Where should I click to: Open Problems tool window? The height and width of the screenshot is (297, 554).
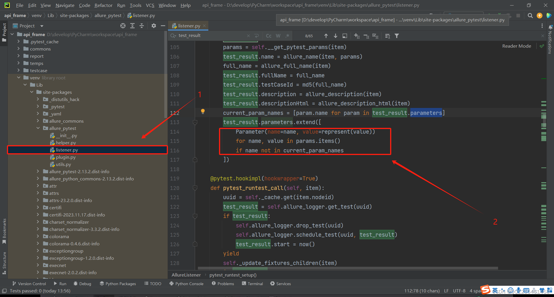click(x=223, y=284)
